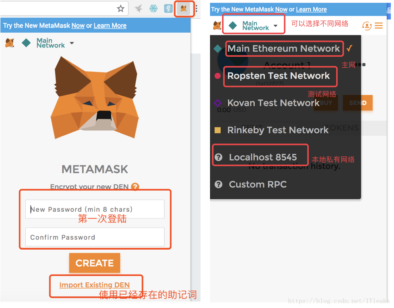394x308 pixels.
Task: Click the teal polygon web extension icon
Action: [x=153, y=9]
